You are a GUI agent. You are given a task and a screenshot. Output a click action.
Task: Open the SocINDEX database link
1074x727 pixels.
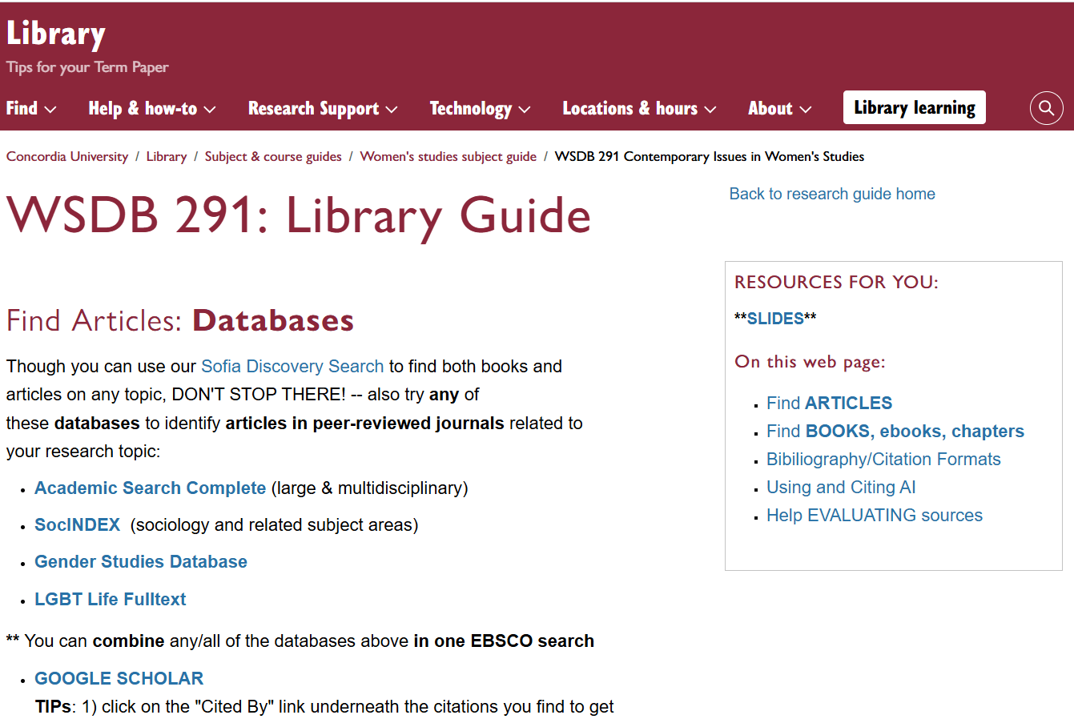coord(77,524)
